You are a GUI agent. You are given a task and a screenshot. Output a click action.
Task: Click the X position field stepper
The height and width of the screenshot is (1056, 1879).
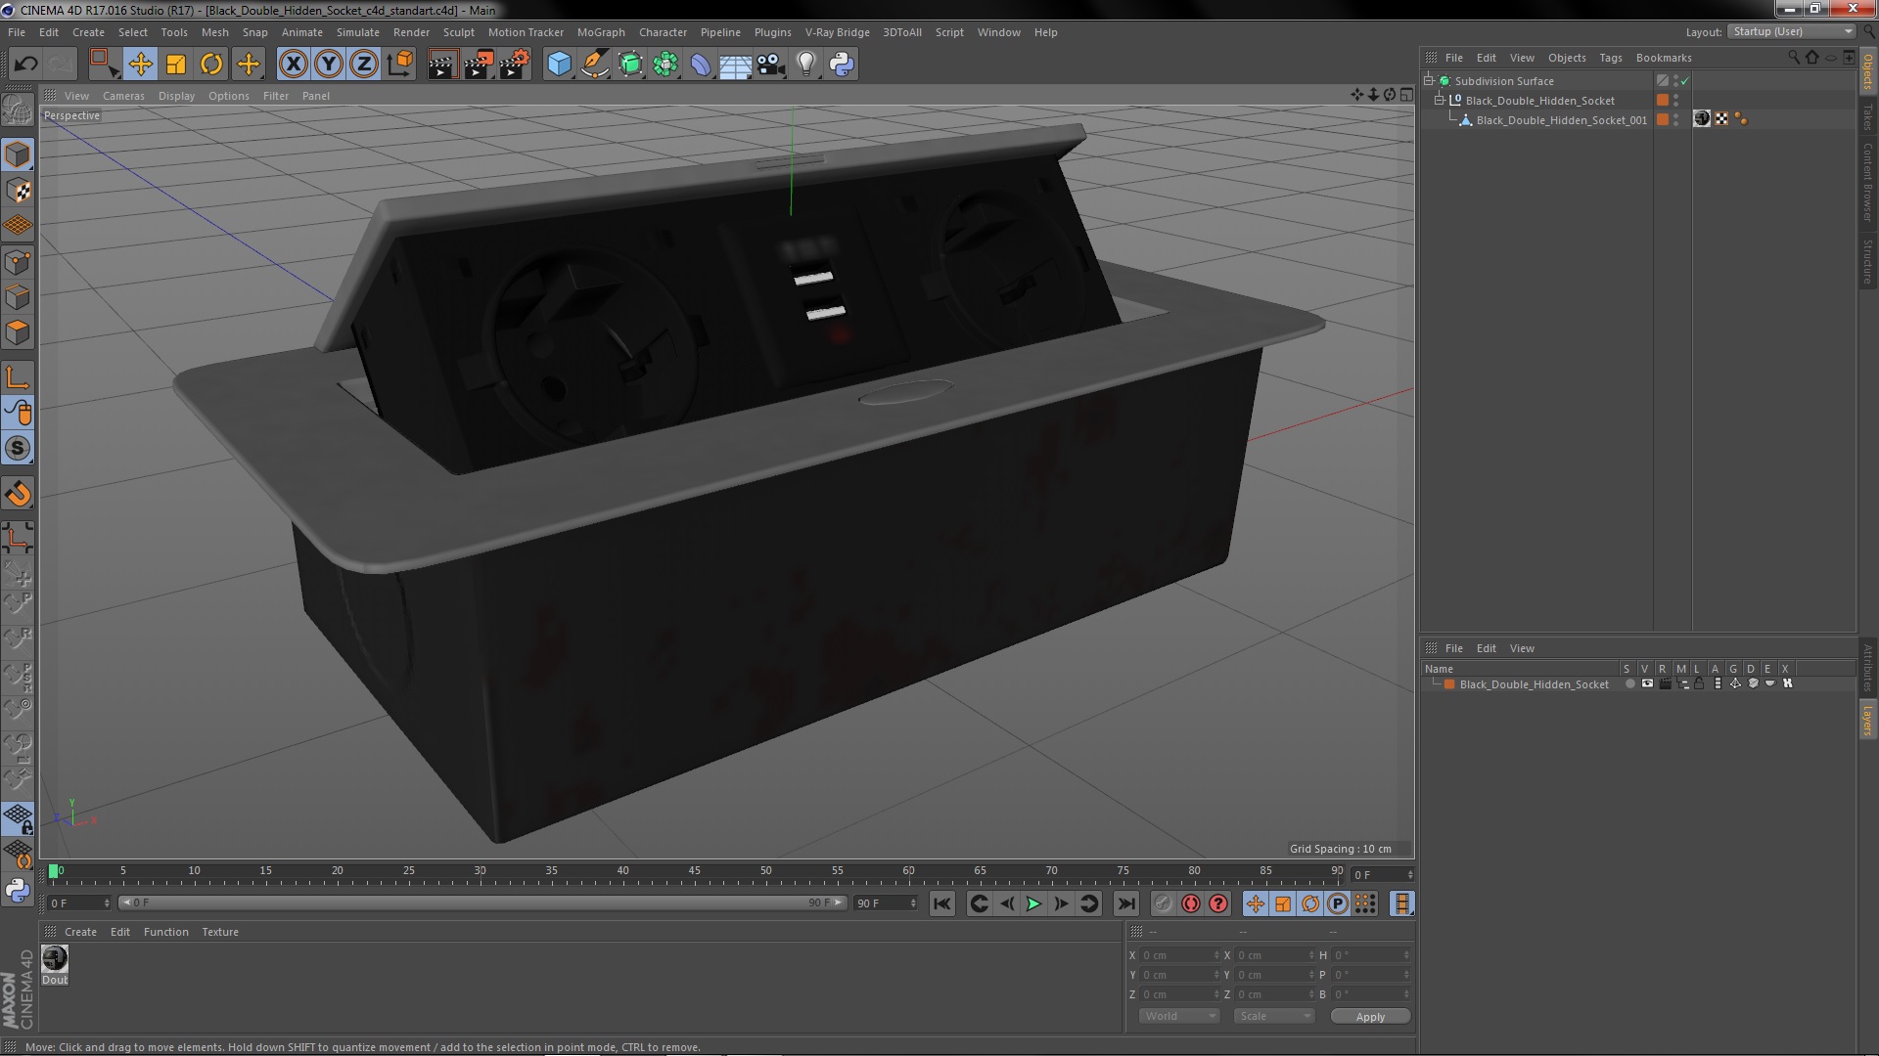pos(1216,955)
